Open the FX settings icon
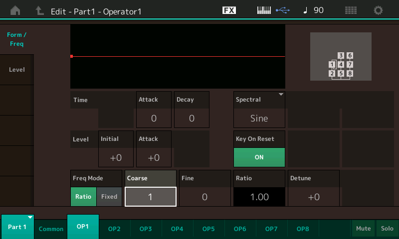The height and width of the screenshot is (239, 399). click(229, 10)
